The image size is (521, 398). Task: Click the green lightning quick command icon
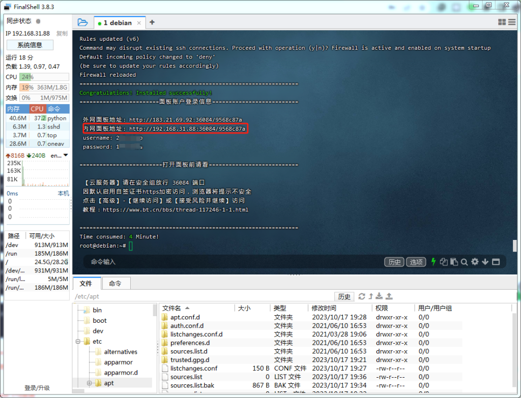click(433, 262)
